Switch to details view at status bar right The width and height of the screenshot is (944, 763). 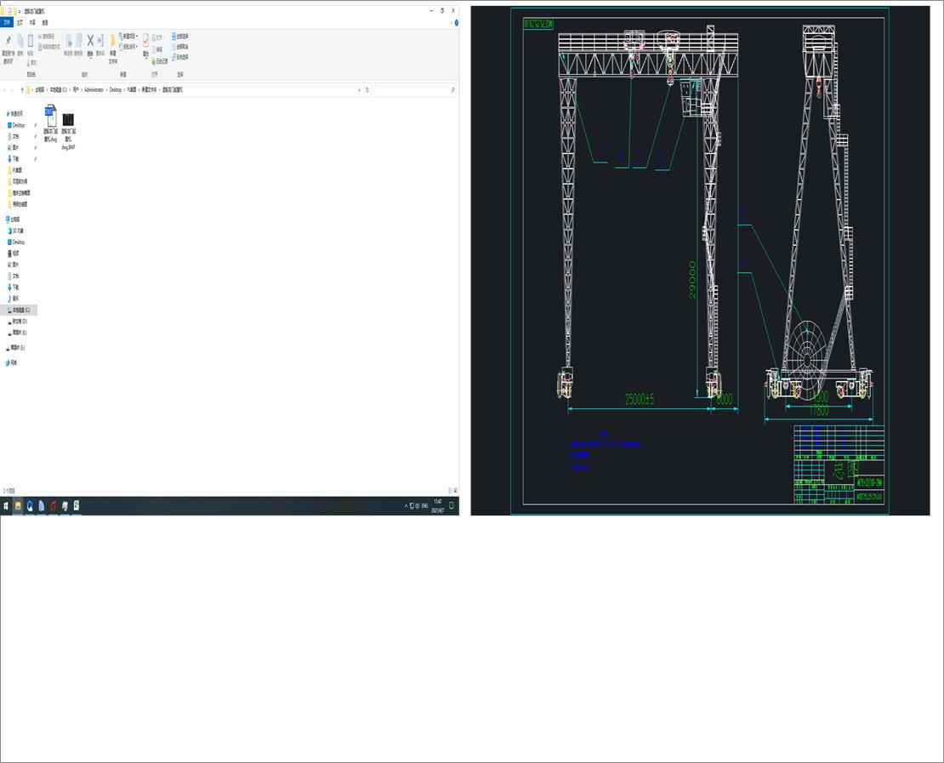click(450, 491)
